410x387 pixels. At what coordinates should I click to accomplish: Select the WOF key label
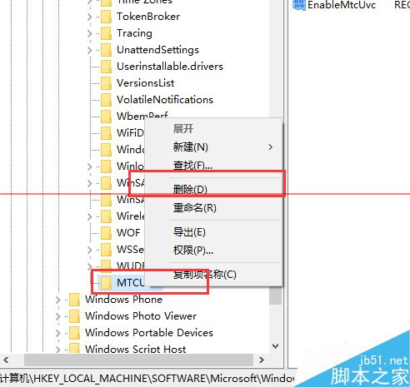[128, 233]
